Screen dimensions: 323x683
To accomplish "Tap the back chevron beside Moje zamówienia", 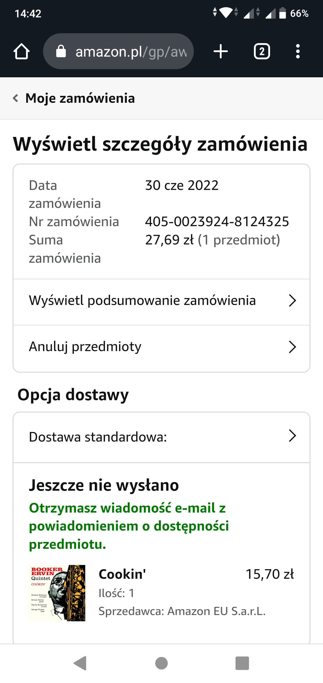I will point(16,98).
